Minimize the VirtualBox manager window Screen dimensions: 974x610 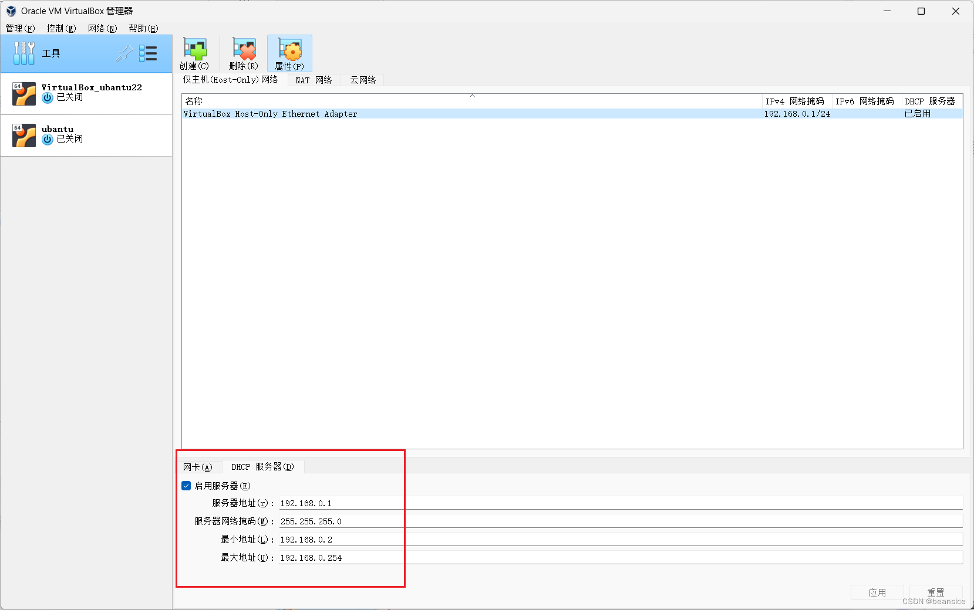[887, 11]
